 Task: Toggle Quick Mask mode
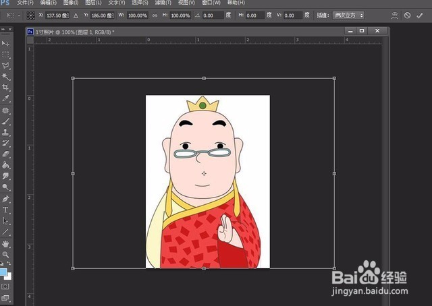coord(5,286)
